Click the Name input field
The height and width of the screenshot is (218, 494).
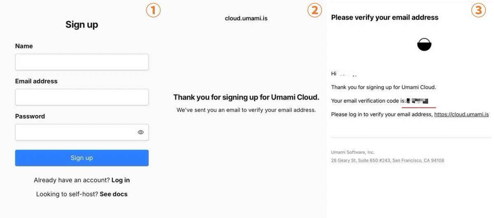pos(82,62)
